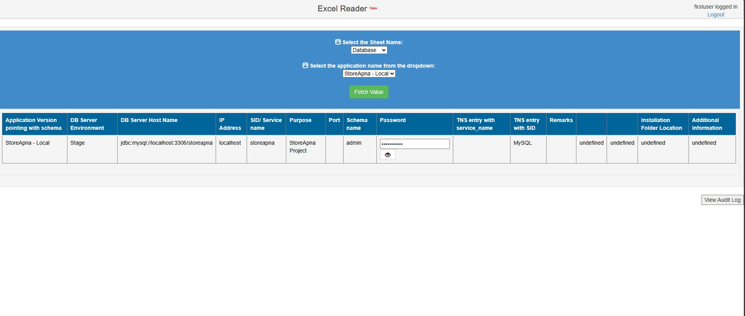Select the MySQL cell under TNS entry with SID
Screen dimensions: 745x316
coord(522,143)
